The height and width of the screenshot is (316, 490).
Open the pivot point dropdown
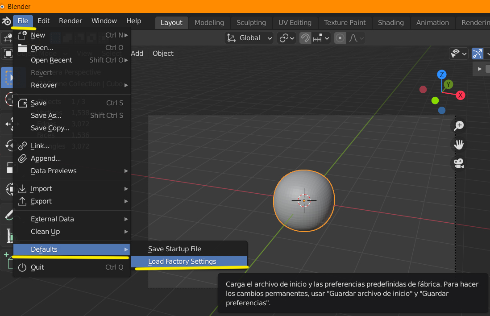coord(287,38)
